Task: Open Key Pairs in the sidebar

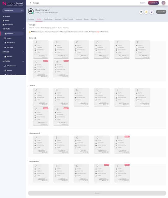Action: coord(10,47)
